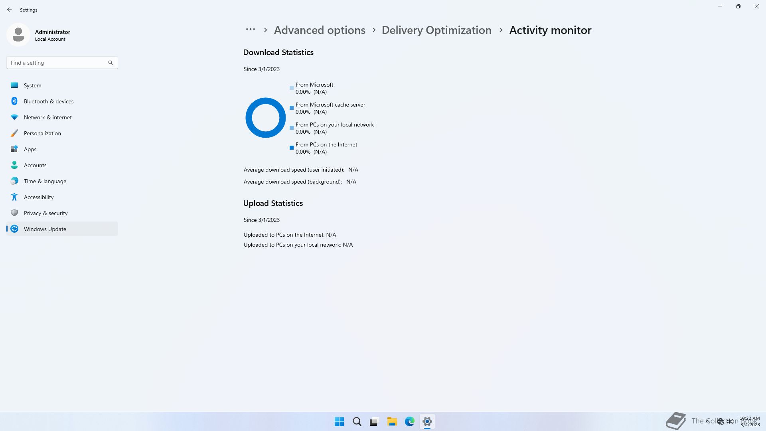Go to Advanced options breadcrumb

(319, 30)
